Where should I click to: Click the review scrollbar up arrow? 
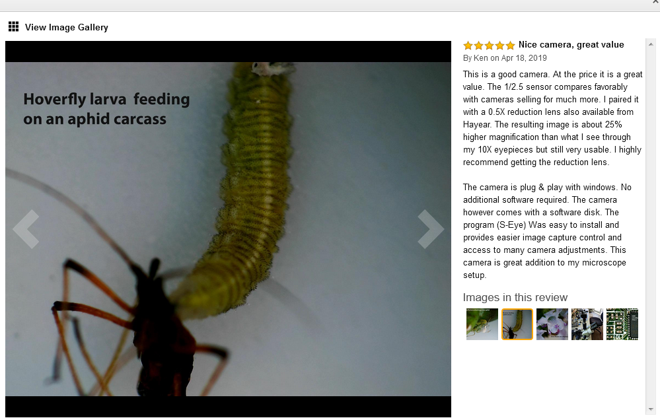pyautogui.click(x=650, y=44)
